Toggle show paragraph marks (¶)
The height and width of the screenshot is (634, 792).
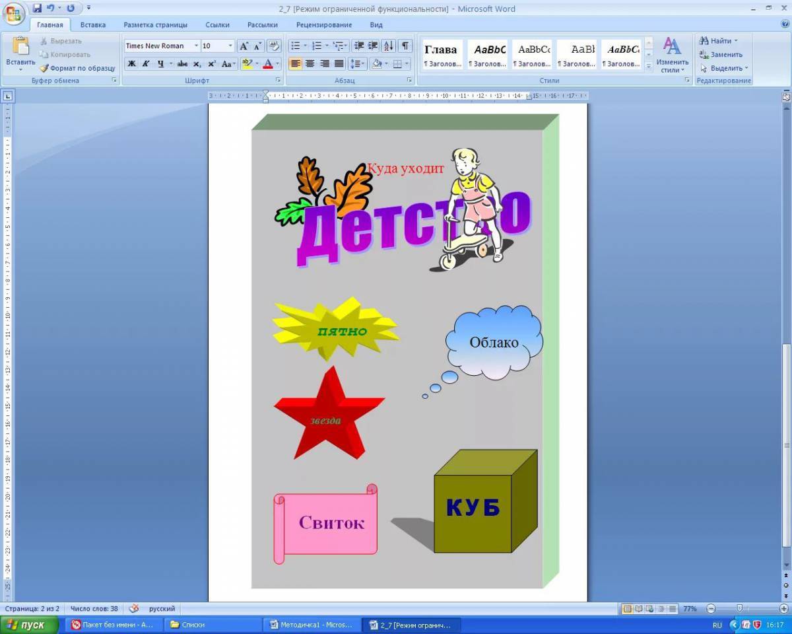pos(405,46)
